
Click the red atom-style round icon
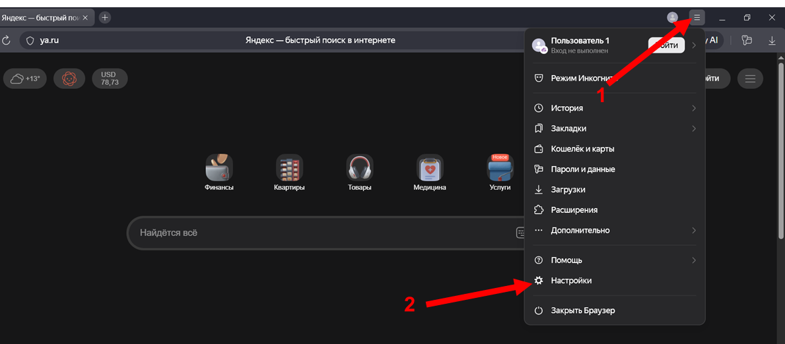point(69,79)
